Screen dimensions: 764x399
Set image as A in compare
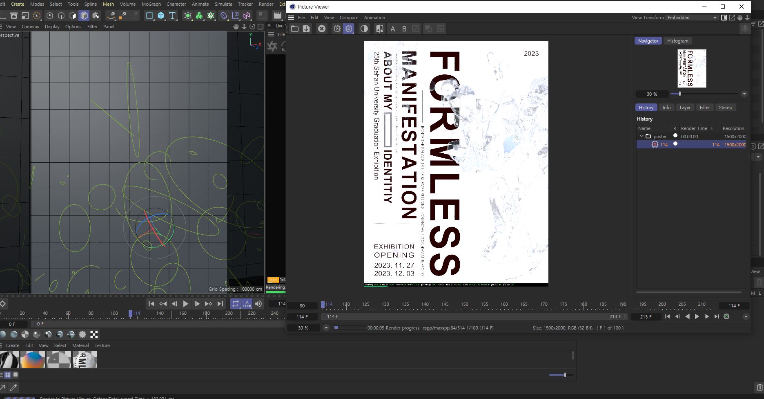[x=393, y=29]
